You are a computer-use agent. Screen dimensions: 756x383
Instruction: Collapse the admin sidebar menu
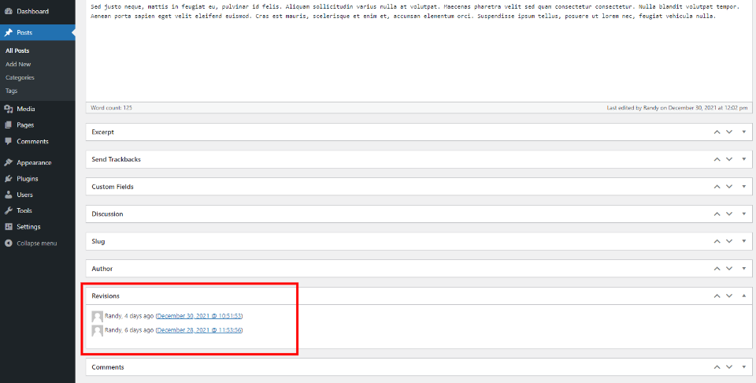(x=31, y=243)
